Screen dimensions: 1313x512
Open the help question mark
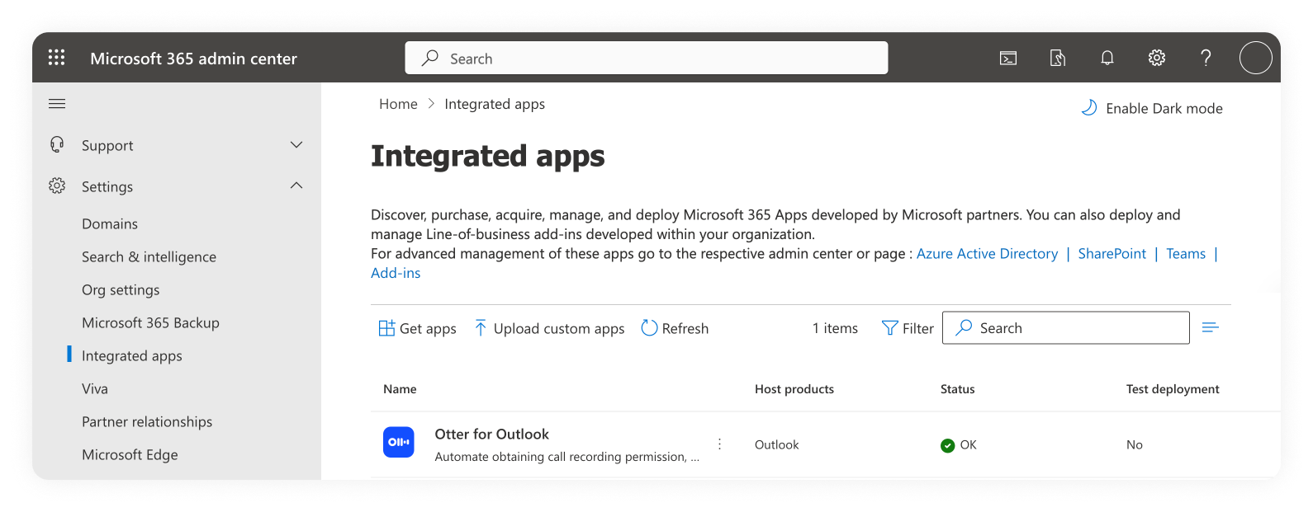(x=1206, y=58)
